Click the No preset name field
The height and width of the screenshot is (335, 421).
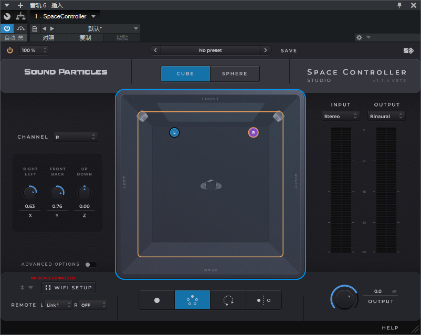point(210,50)
